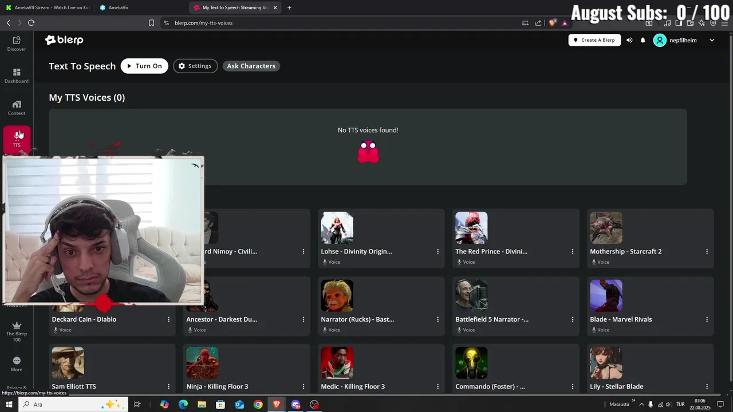Open Brave Shields lion icon

pyautogui.click(x=552, y=23)
